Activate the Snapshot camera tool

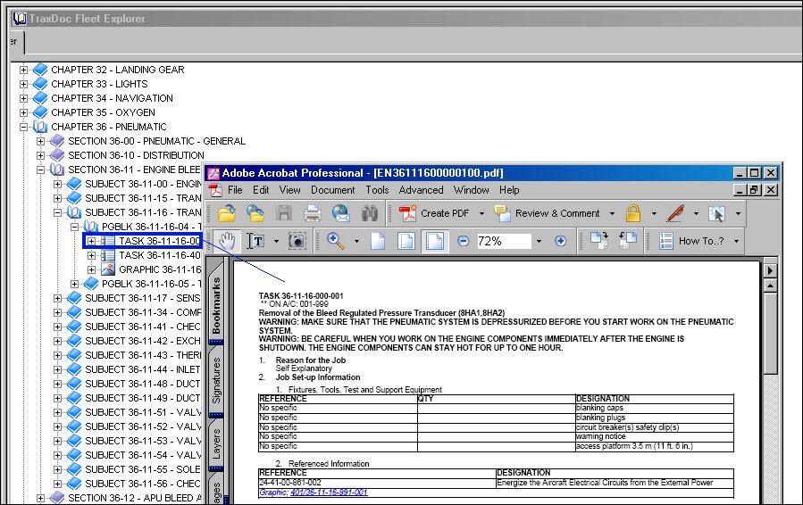pos(297,241)
